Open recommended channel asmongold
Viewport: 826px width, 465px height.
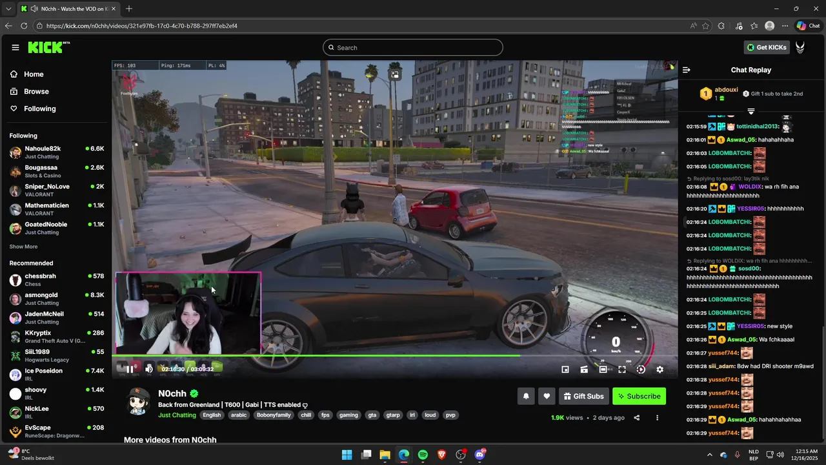tap(57, 298)
